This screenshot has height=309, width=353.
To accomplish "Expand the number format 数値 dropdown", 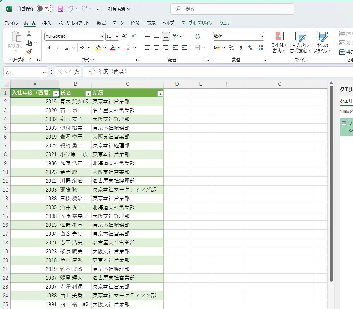I will click(x=262, y=36).
